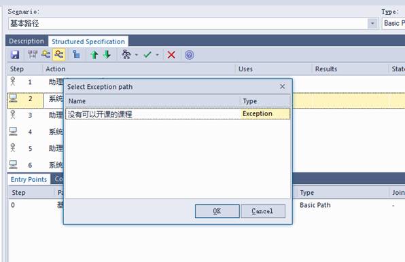Click the entry point step value 0
The width and height of the screenshot is (405, 262).
(x=13, y=205)
